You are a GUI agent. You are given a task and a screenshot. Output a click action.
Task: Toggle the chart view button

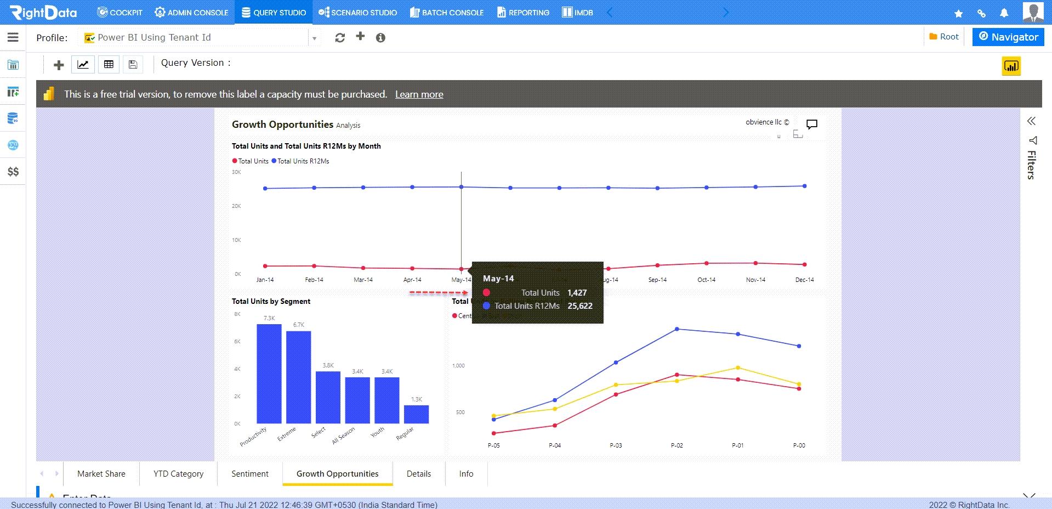tap(83, 65)
